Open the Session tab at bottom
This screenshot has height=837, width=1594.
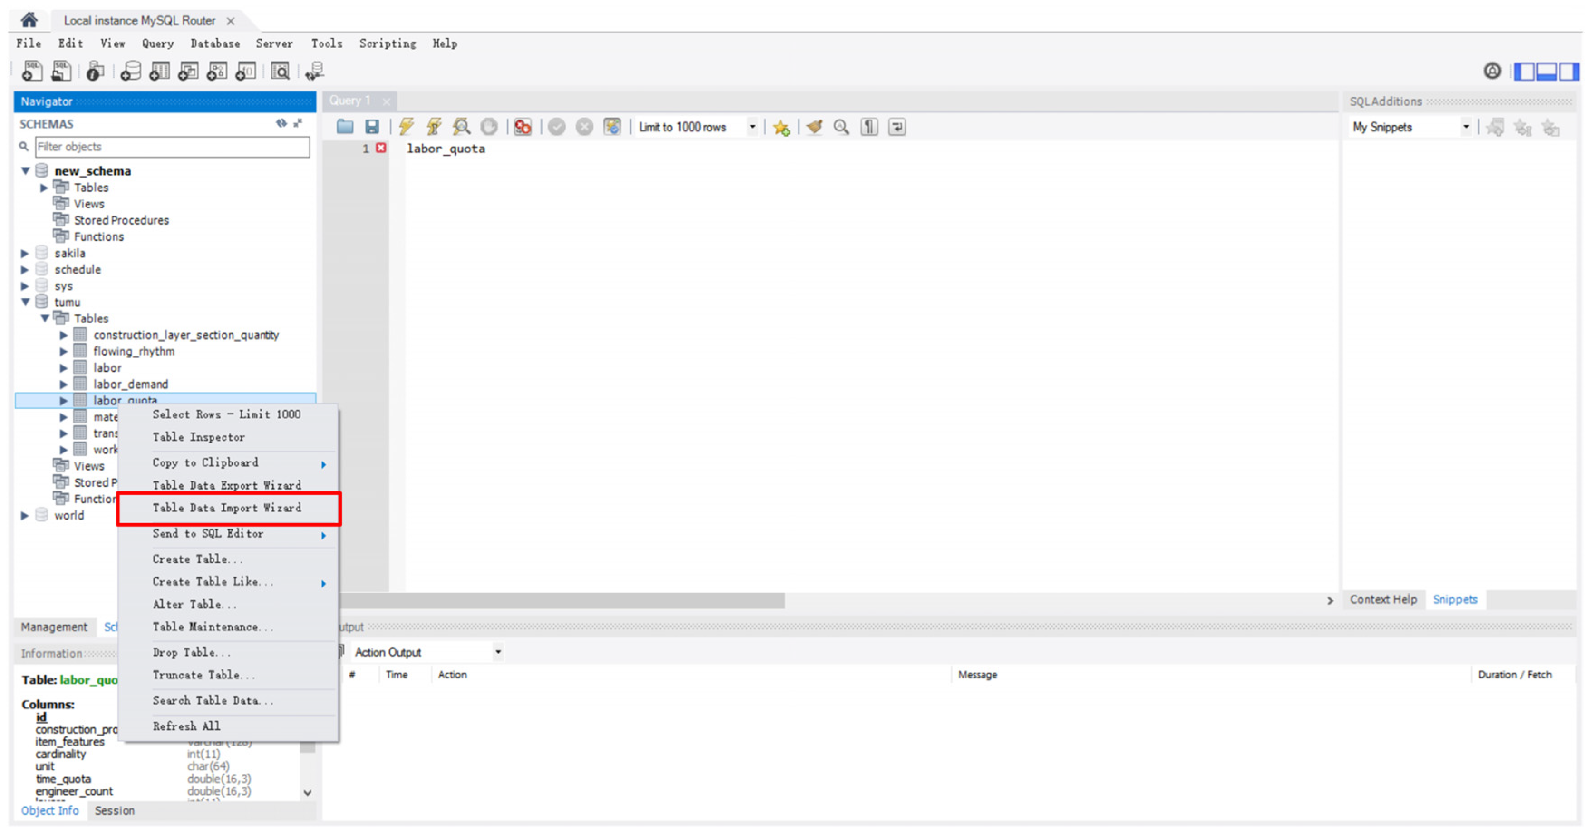point(115,810)
